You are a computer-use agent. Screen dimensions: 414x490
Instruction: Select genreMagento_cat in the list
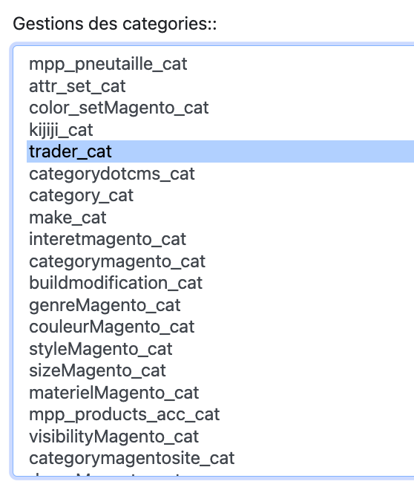[220, 304]
